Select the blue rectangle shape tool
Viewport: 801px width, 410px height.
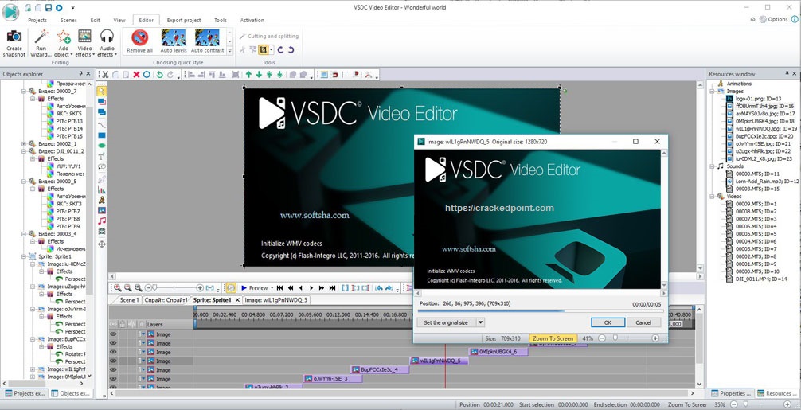[102, 135]
